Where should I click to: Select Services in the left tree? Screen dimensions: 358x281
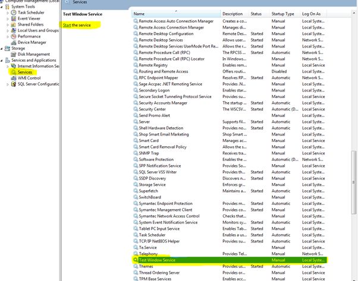click(25, 72)
